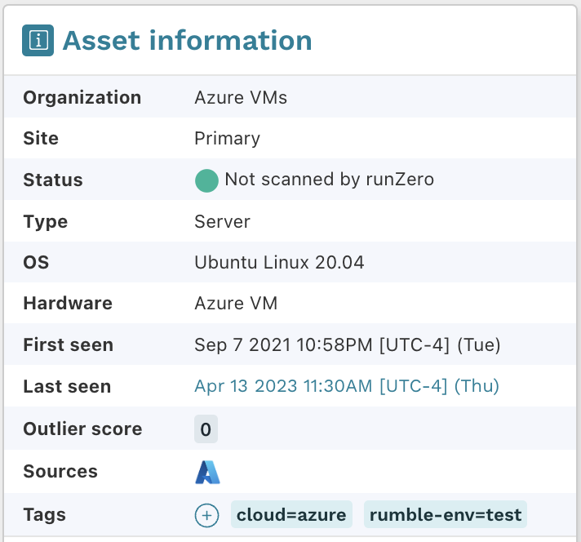
Task: Click the Tags label
Action: point(44,515)
